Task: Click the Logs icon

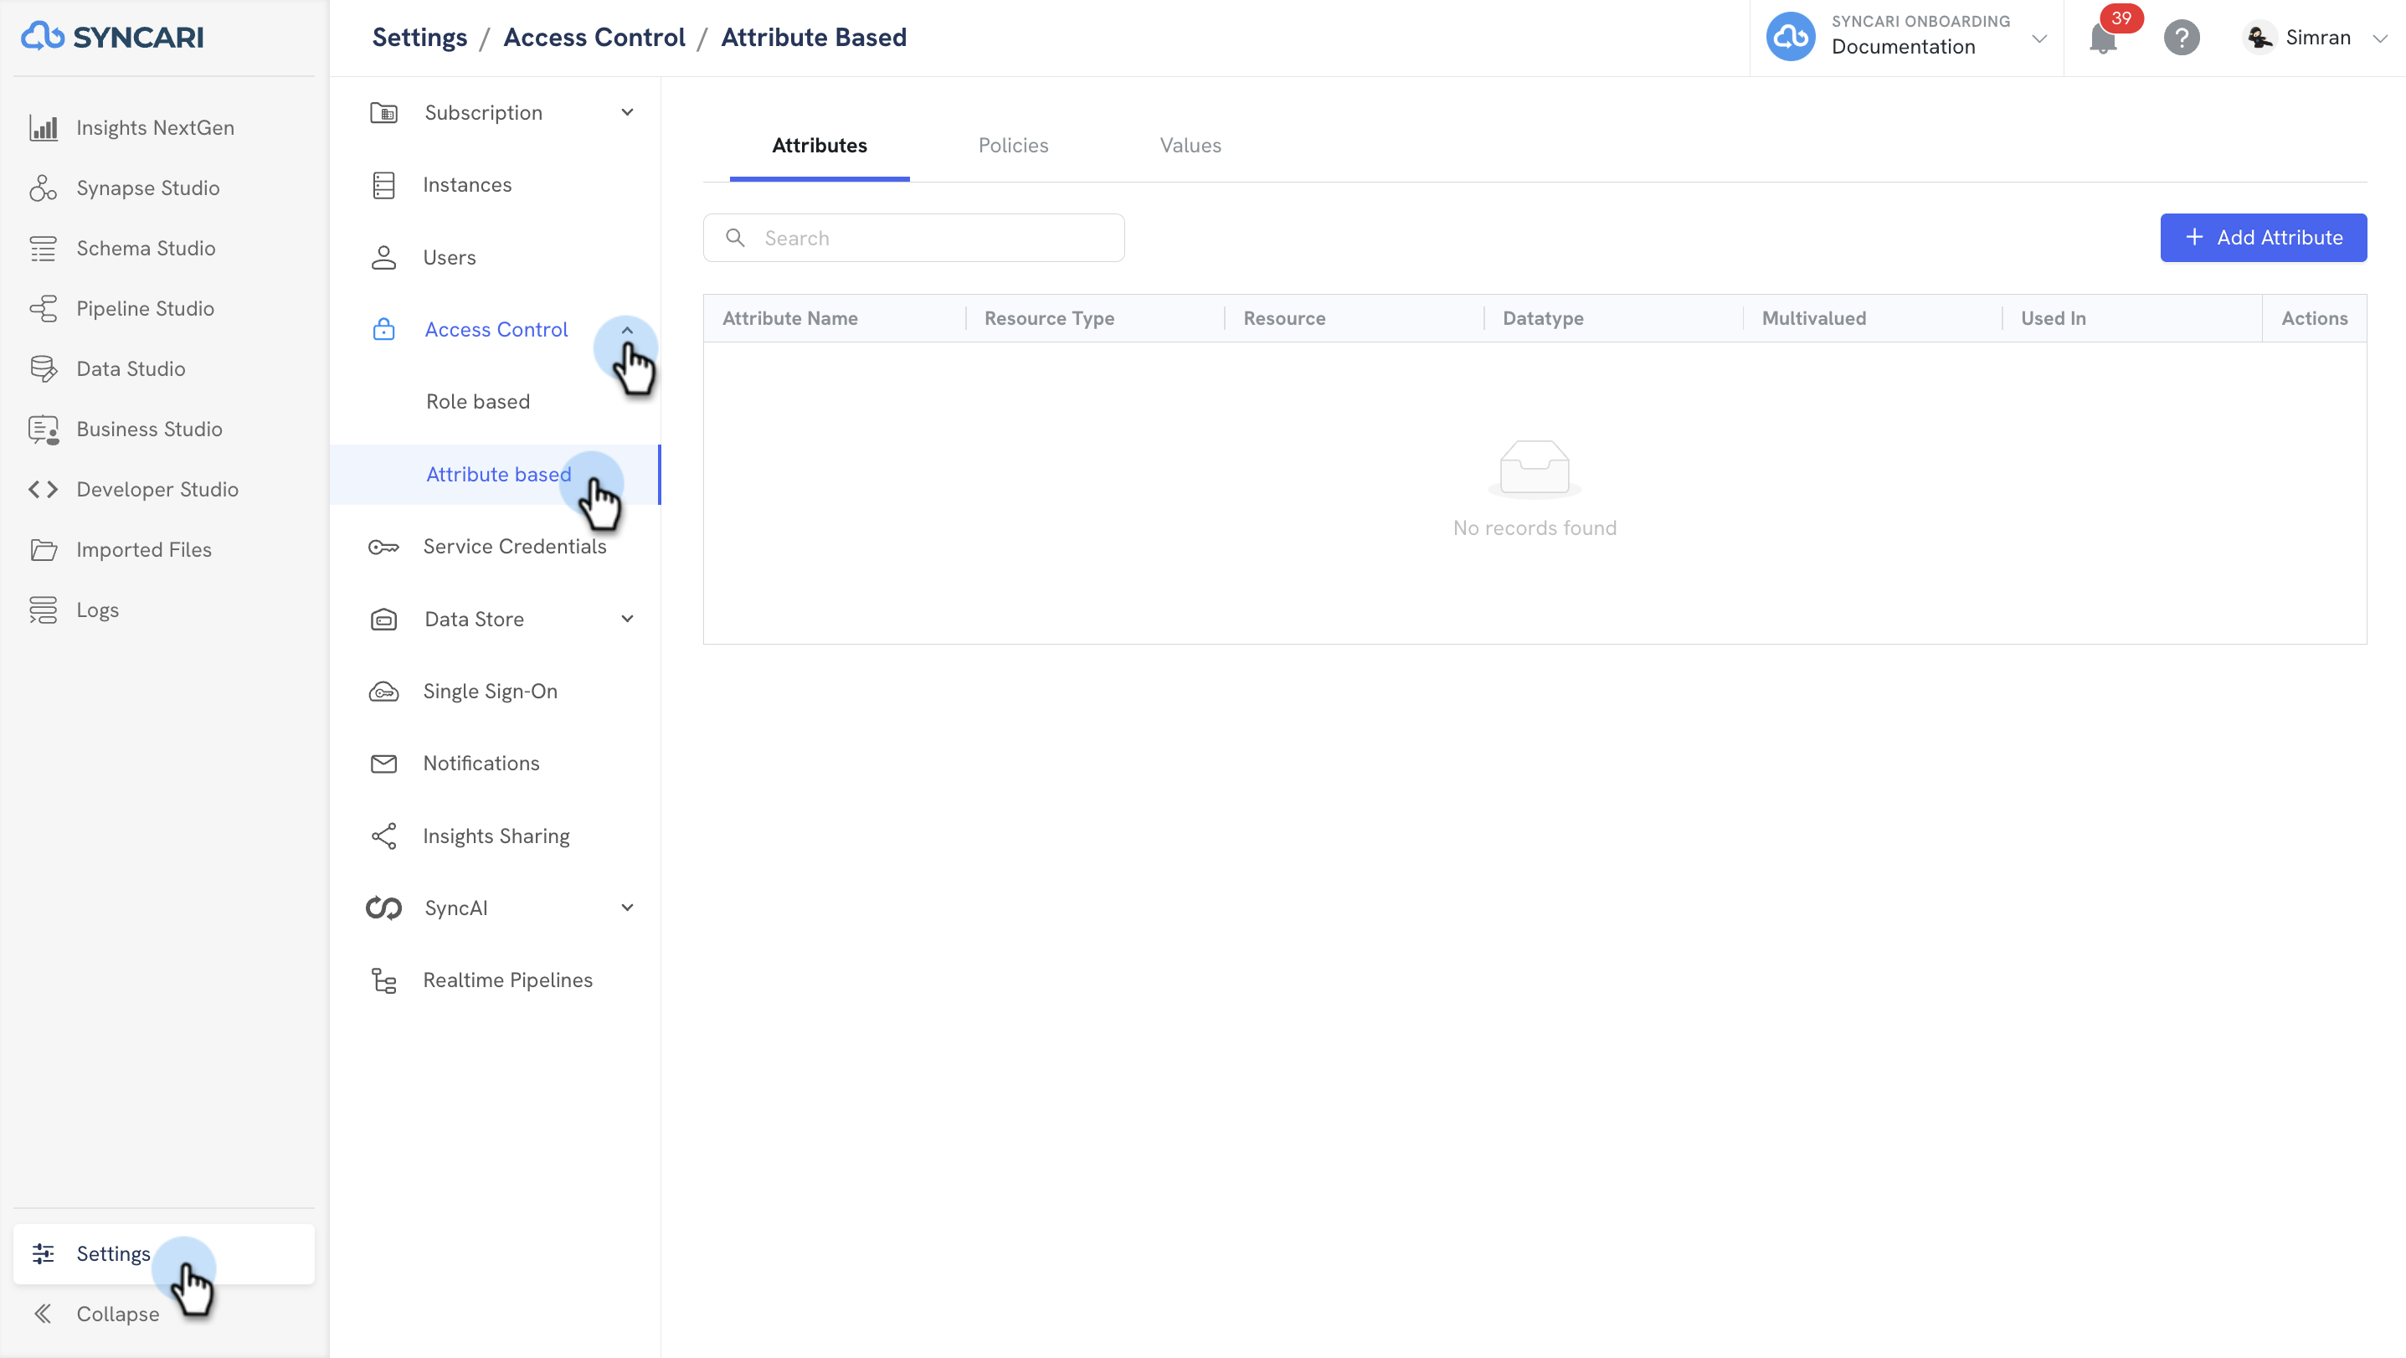Action: 43,610
